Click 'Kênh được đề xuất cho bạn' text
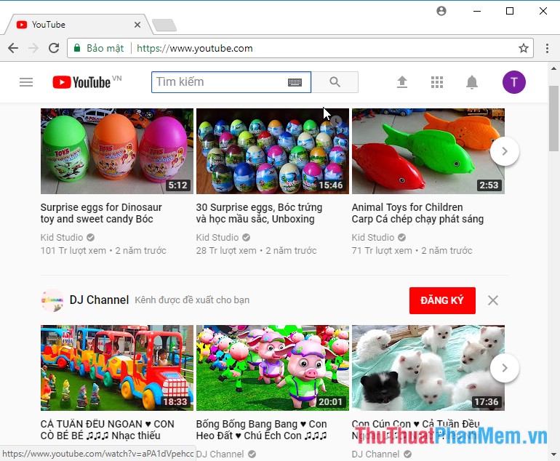The height and width of the screenshot is (461, 560). [x=192, y=300]
